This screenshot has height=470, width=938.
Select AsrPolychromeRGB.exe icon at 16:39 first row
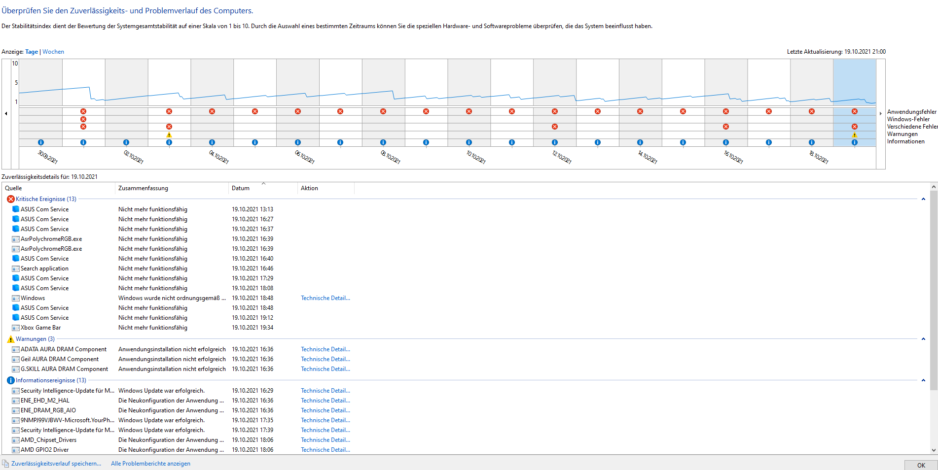point(16,239)
